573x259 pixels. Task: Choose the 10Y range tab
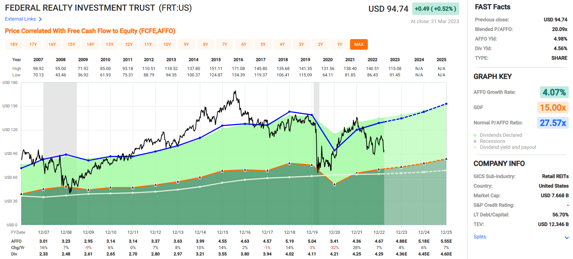[167, 44]
